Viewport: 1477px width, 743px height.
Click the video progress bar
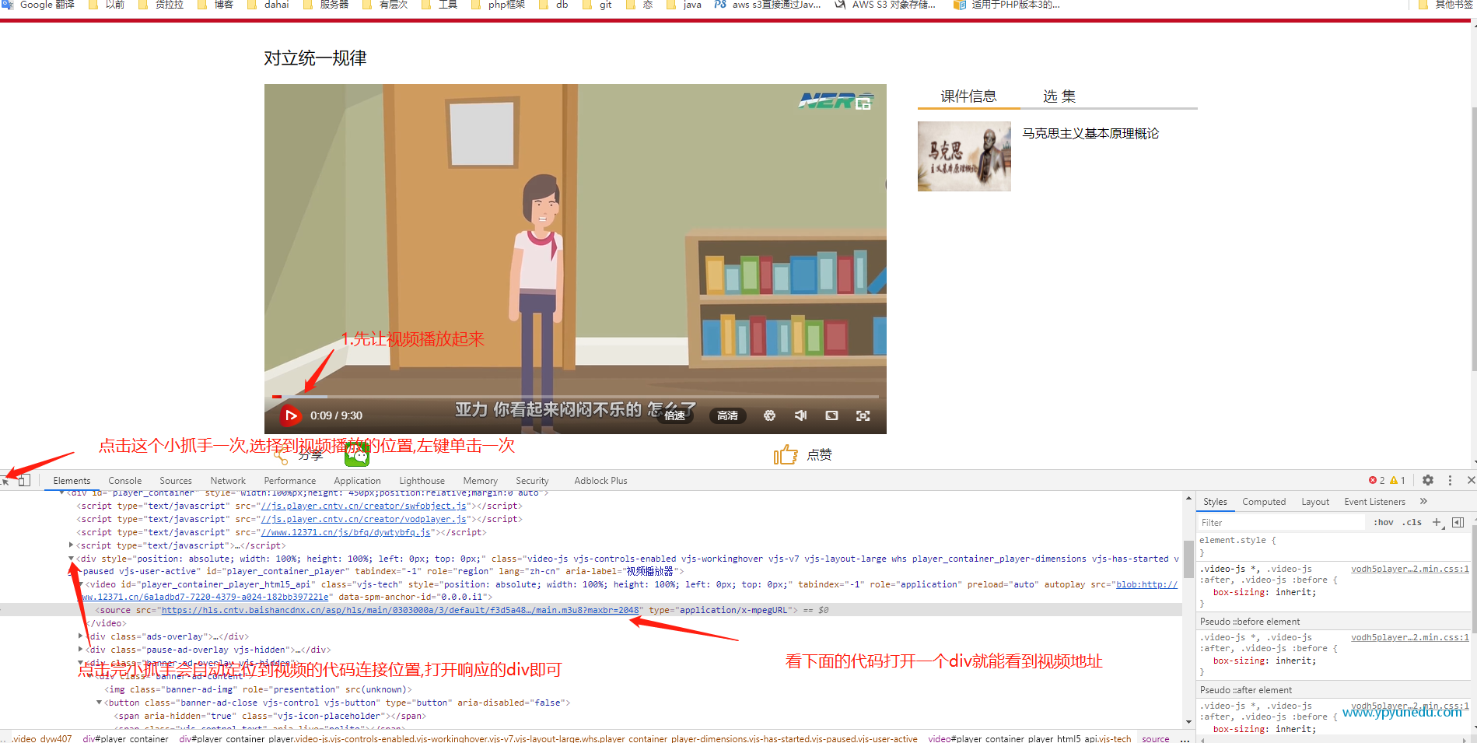(575, 397)
